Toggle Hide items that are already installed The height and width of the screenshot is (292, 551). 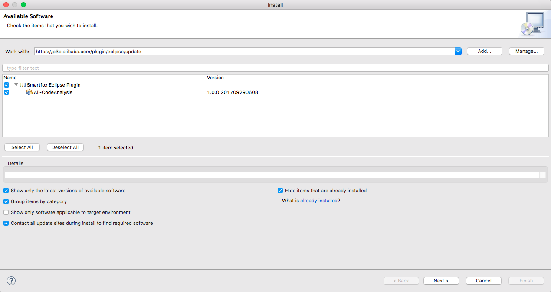pyautogui.click(x=280, y=191)
